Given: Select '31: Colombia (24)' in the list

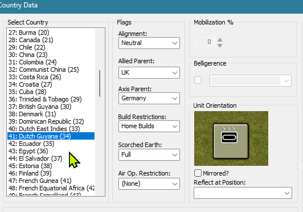Looking at the screenshot, I should click(51, 62).
